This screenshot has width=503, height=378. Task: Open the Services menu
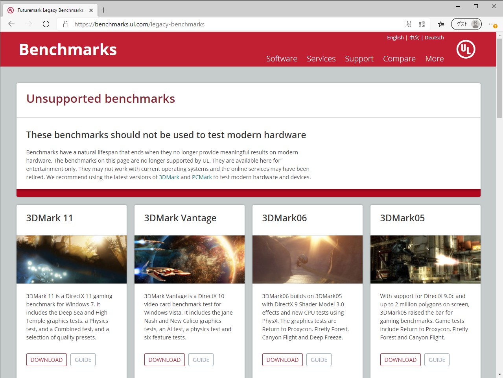pyautogui.click(x=321, y=59)
